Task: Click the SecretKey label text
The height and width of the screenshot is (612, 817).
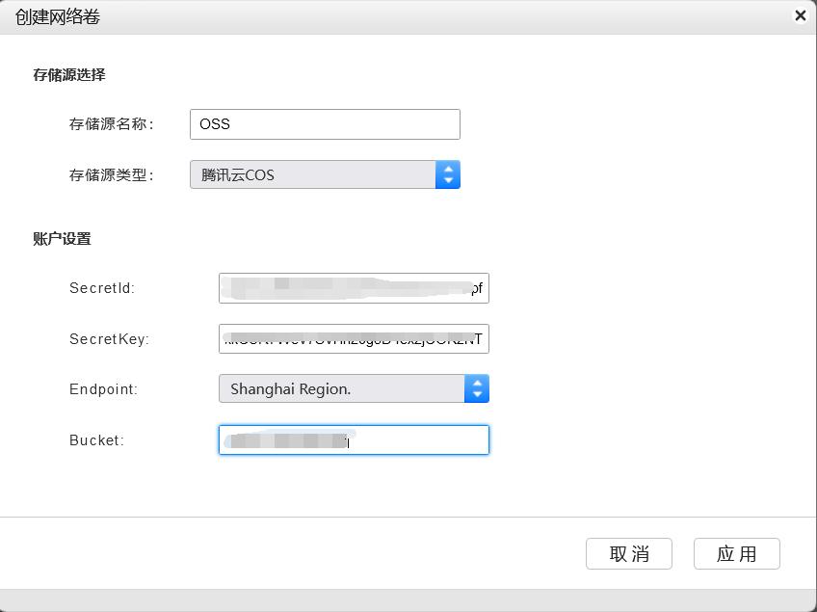Action: pos(109,339)
